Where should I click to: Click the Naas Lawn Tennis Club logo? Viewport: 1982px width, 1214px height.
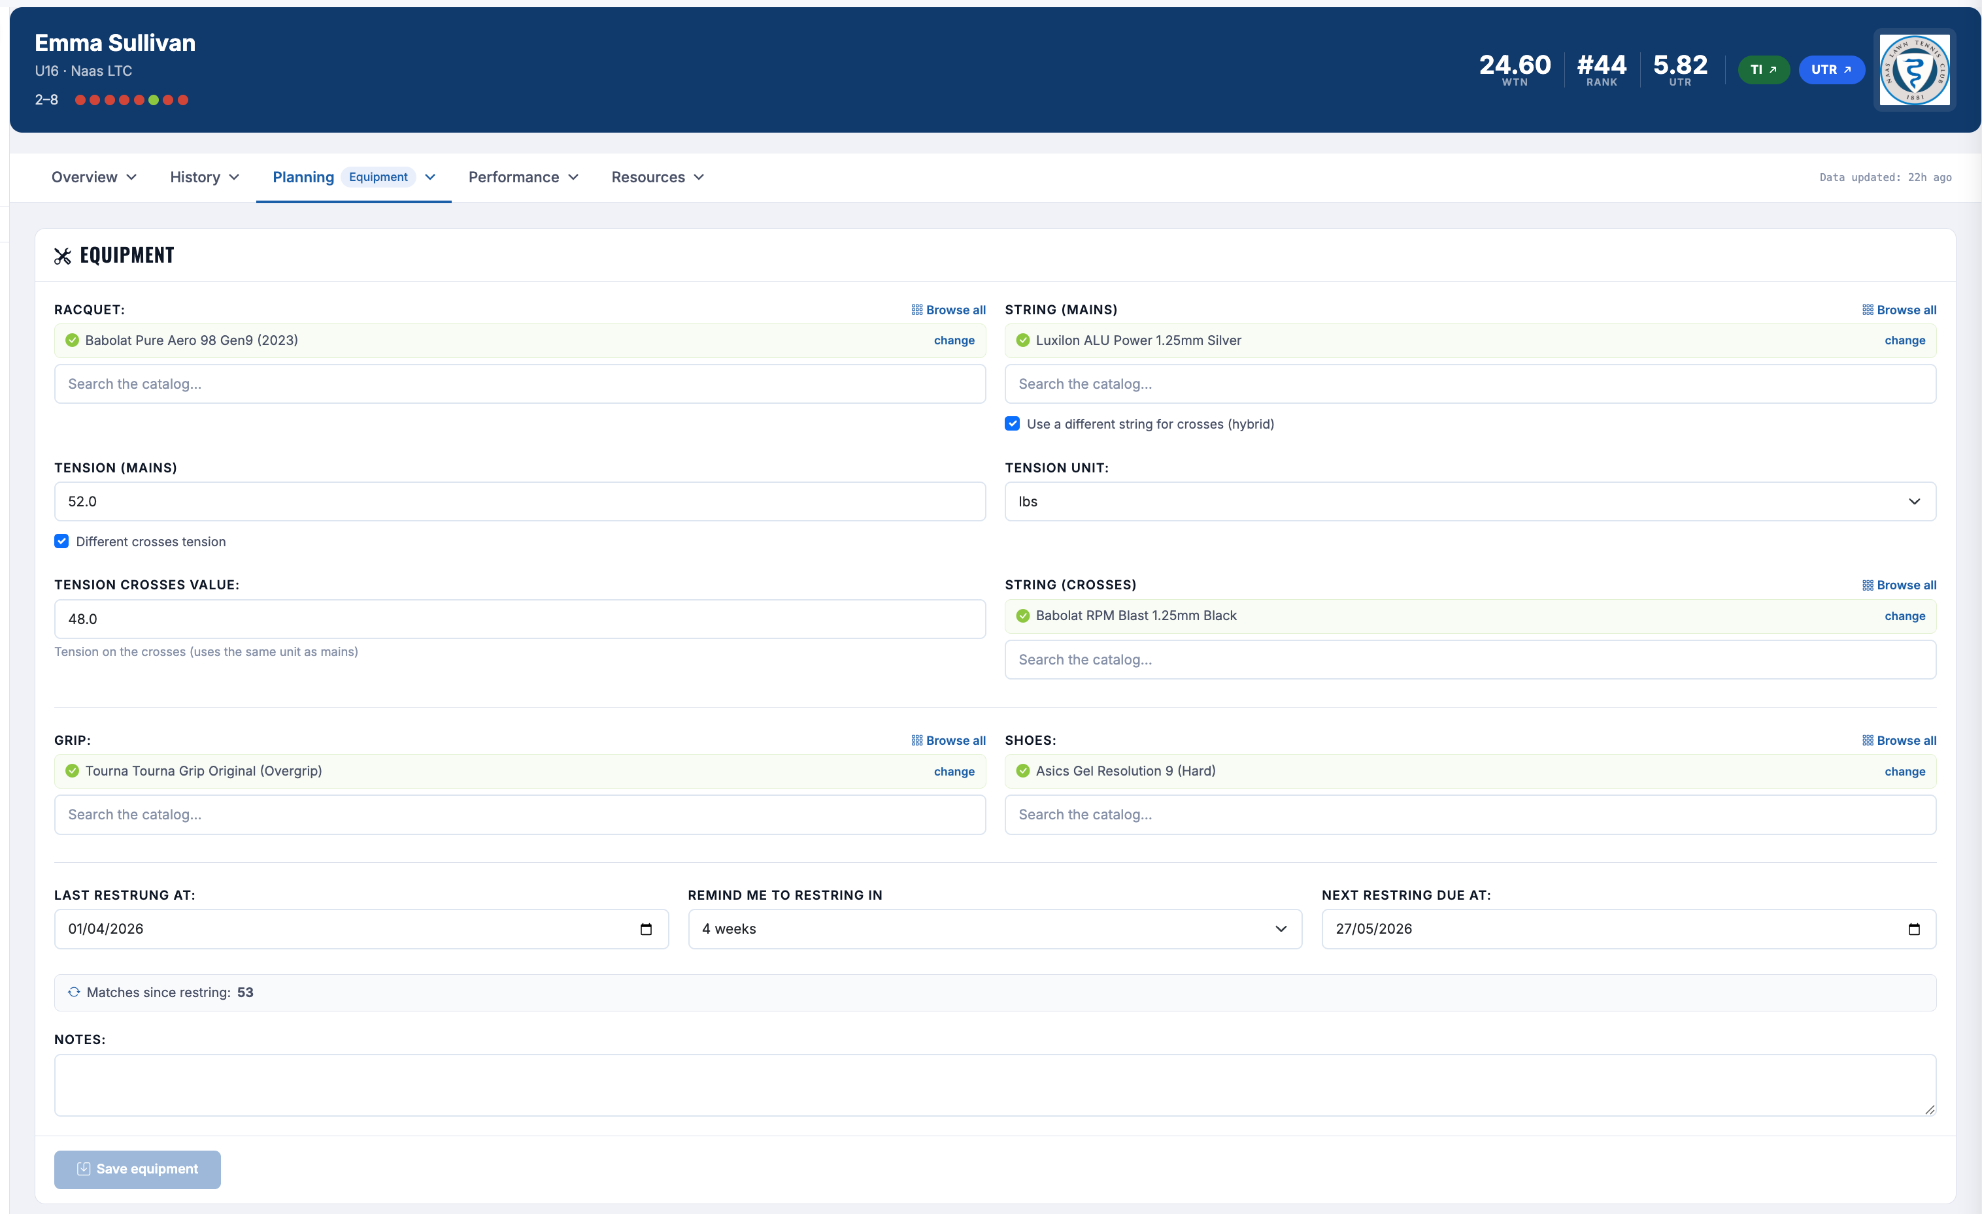point(1915,70)
